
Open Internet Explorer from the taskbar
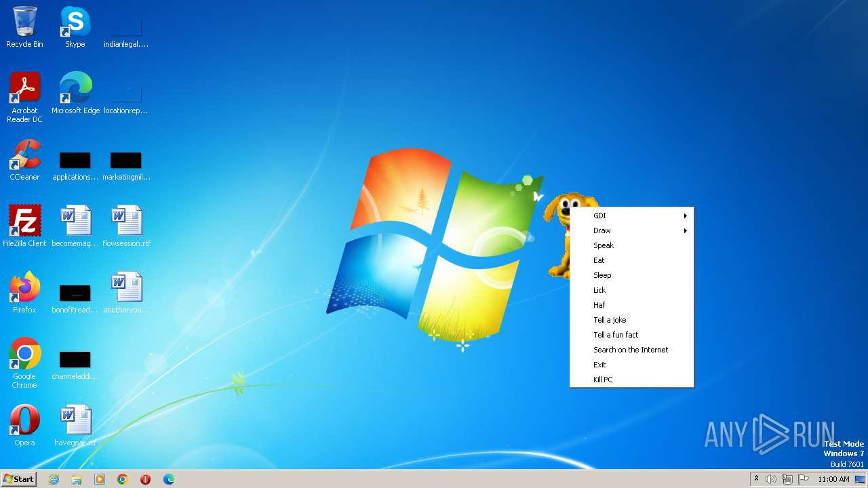54,479
